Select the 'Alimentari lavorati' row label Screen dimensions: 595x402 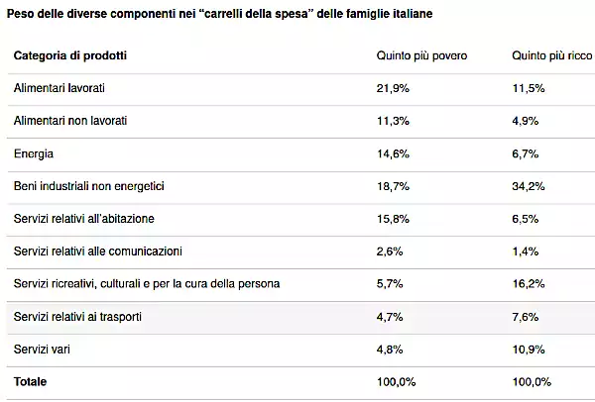pyautogui.click(x=59, y=88)
